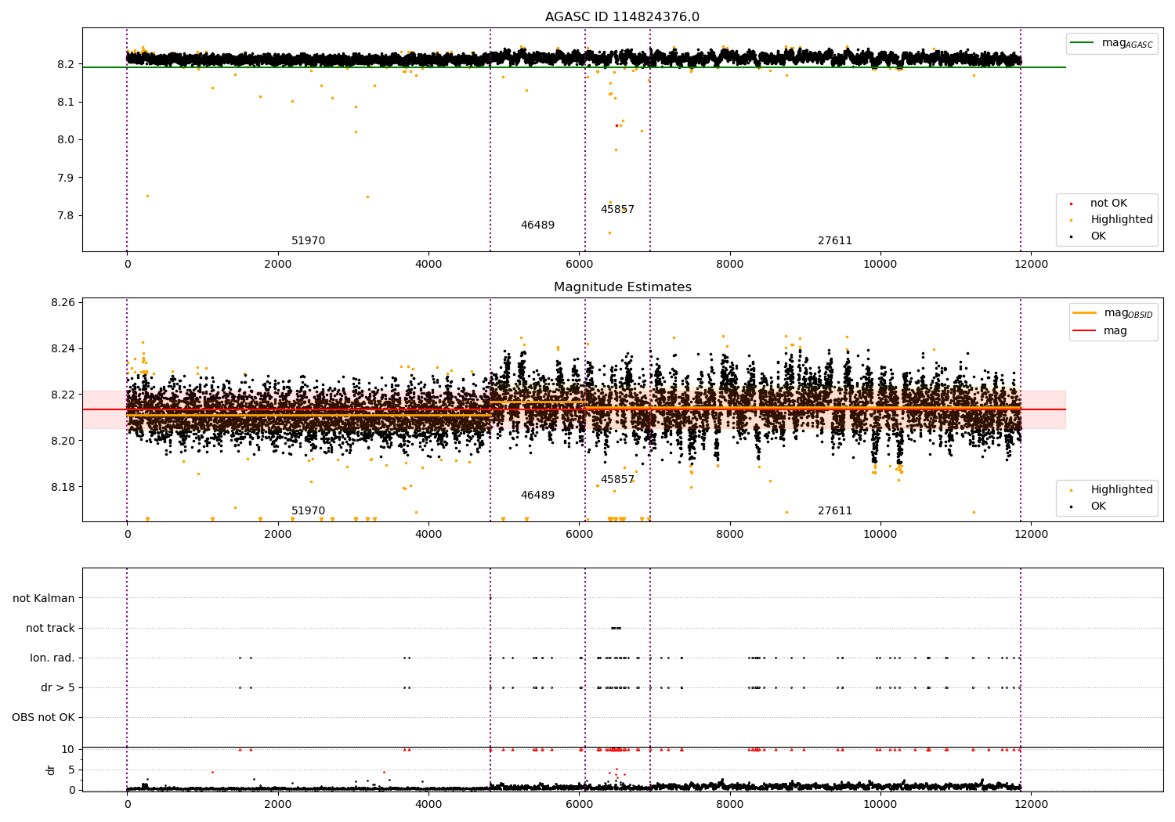This screenshot has height=822, width=1175.
Task: Click obsid label '46489' in Magnitude Estimates plot
Action: tap(537, 496)
